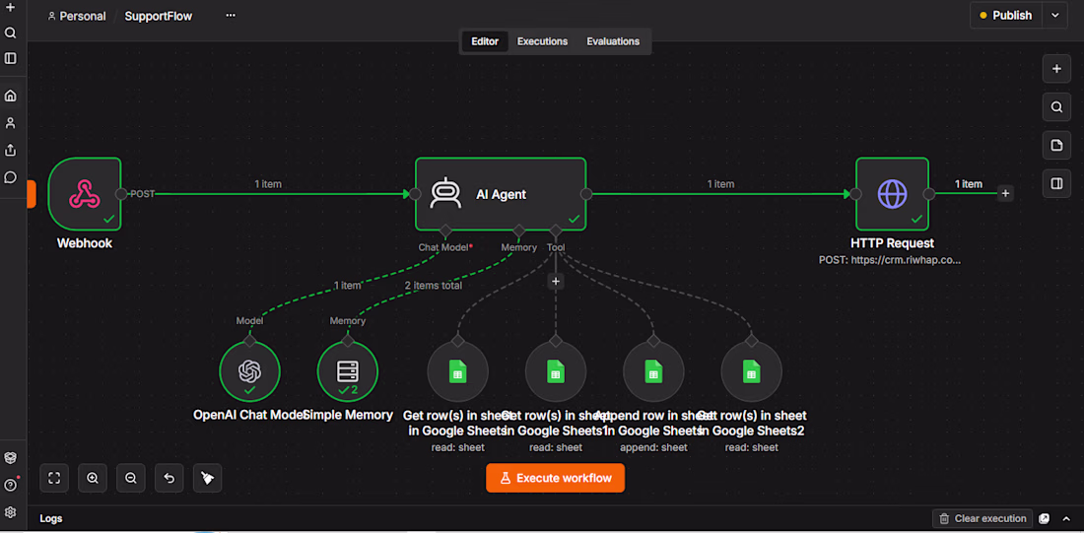
Task: Click Execute workflow
Action: click(x=555, y=478)
